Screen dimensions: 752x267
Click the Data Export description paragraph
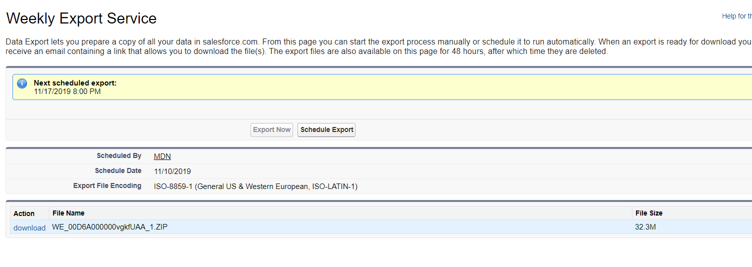pyautogui.click(x=379, y=46)
